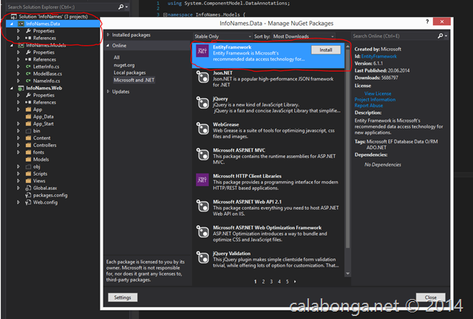This screenshot has height=319, width=473.
Task: Click the Controllers folder icon
Action: click(28, 145)
